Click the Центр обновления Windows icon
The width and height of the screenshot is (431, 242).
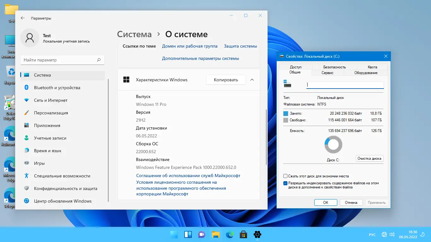coord(27,201)
